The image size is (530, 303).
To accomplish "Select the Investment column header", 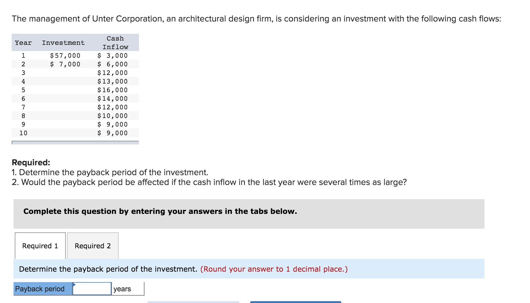I will pyautogui.click(x=63, y=43).
